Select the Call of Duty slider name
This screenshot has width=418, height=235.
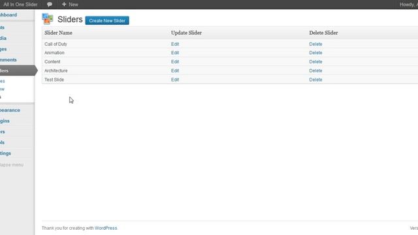pos(56,44)
